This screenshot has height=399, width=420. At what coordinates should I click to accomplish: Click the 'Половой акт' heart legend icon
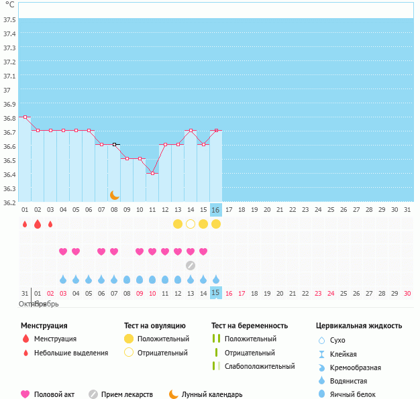coord(25,394)
